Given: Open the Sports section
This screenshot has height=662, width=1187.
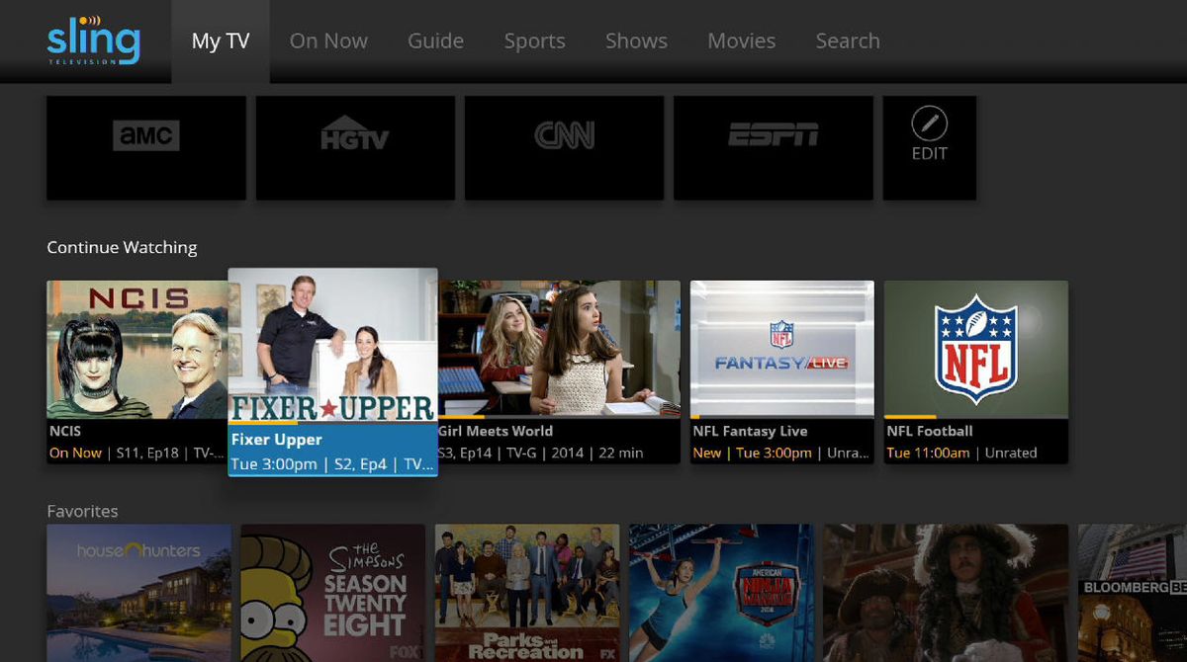Looking at the screenshot, I should [534, 41].
